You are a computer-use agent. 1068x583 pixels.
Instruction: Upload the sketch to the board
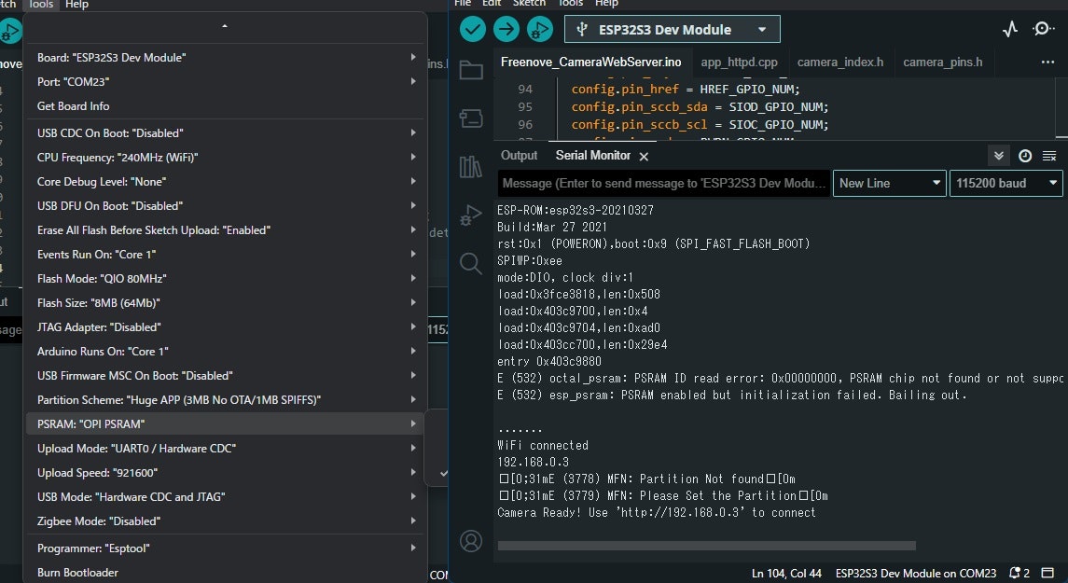(506, 29)
